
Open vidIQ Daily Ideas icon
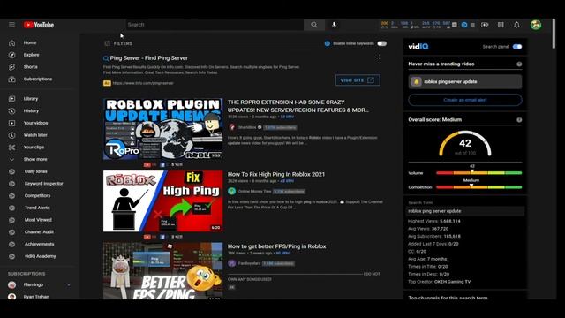(11, 171)
